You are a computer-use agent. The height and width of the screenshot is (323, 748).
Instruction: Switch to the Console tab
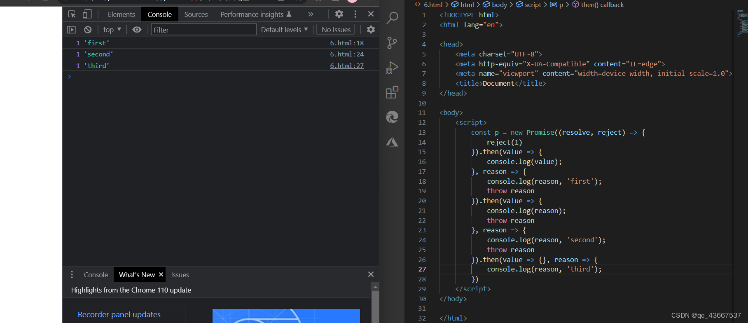[159, 14]
